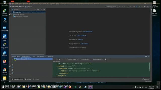Switch to the Console tab
This screenshot has width=161, height=90.
pyautogui.click(x=51, y=56)
